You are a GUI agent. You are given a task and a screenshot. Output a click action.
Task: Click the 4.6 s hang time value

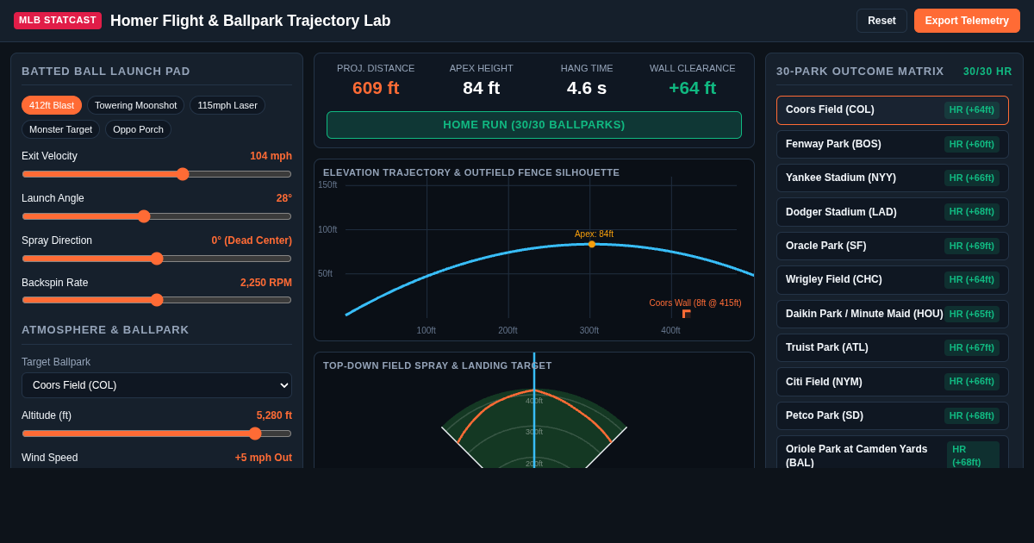(587, 88)
